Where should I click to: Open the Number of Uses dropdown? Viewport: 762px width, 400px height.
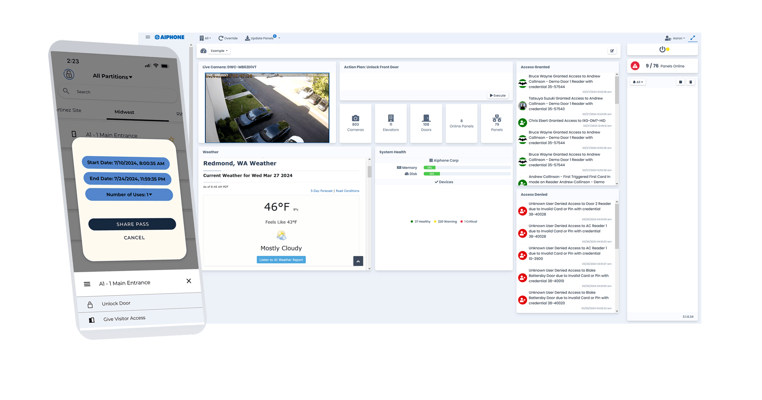(129, 195)
